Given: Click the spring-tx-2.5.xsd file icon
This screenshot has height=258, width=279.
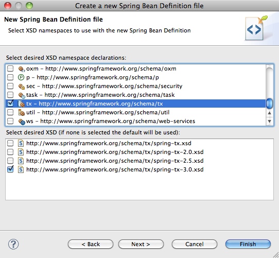Looking at the screenshot, I should (21, 161).
